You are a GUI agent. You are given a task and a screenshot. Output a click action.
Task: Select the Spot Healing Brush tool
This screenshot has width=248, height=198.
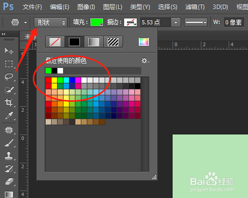(9, 130)
